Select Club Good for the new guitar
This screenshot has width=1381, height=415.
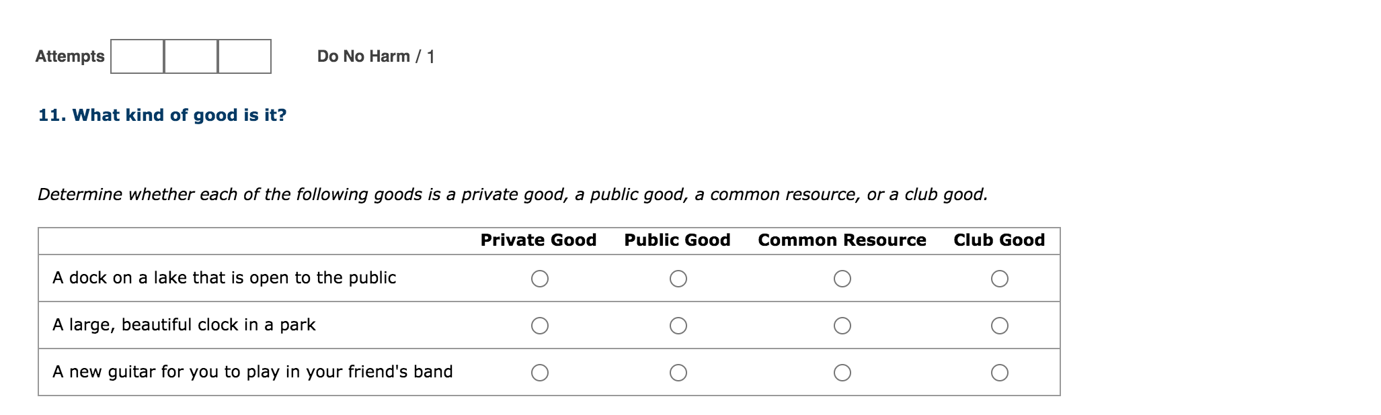(x=1000, y=371)
